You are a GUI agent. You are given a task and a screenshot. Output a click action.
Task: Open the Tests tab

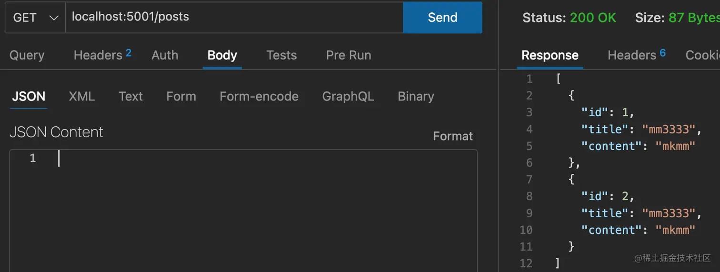(281, 55)
